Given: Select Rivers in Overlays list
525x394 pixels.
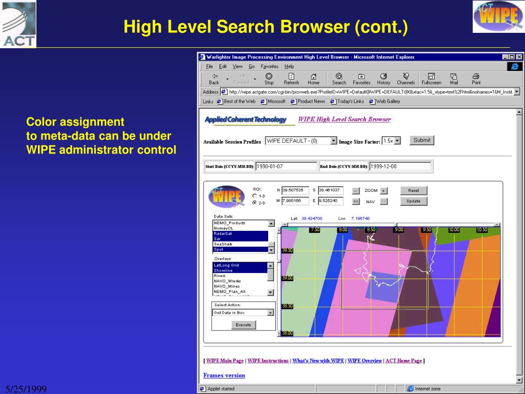Looking at the screenshot, I should (x=240, y=276).
